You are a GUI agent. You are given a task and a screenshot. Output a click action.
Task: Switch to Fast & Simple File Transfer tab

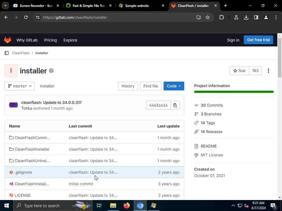pyautogui.click(x=89, y=5)
